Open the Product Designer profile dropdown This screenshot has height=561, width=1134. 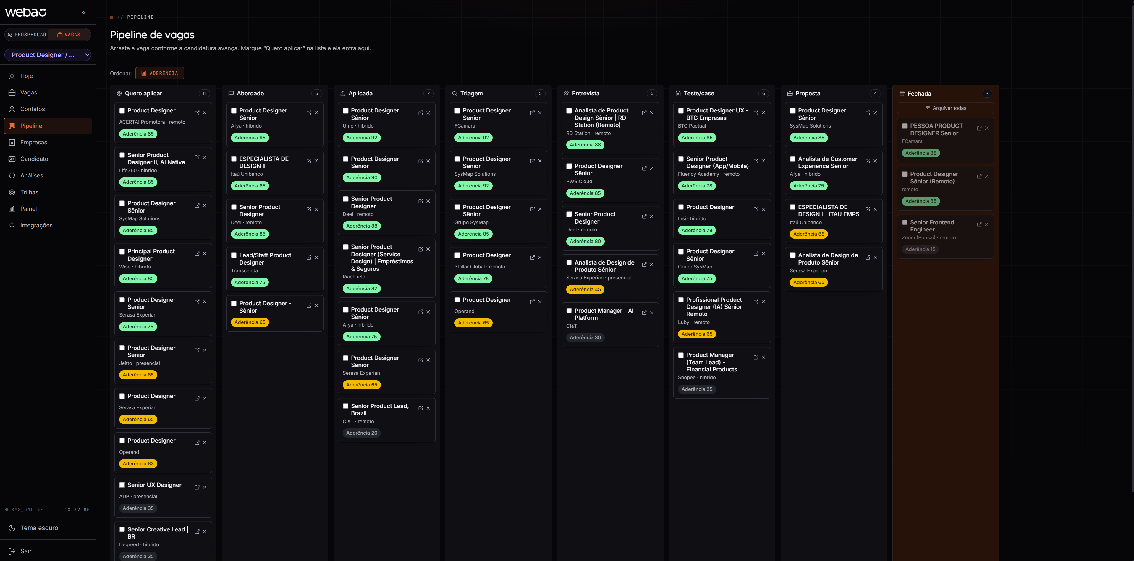48,55
